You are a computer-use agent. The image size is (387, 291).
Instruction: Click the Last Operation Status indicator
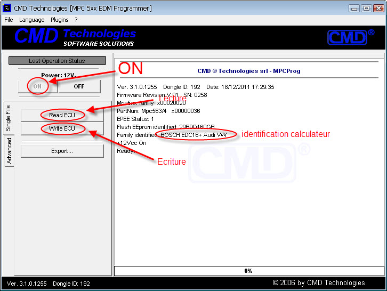click(57, 61)
